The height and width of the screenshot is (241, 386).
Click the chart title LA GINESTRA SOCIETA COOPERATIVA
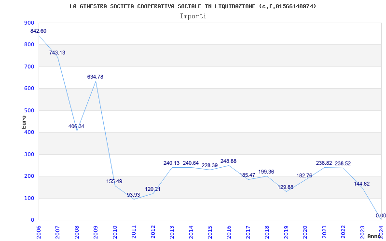click(x=193, y=6)
